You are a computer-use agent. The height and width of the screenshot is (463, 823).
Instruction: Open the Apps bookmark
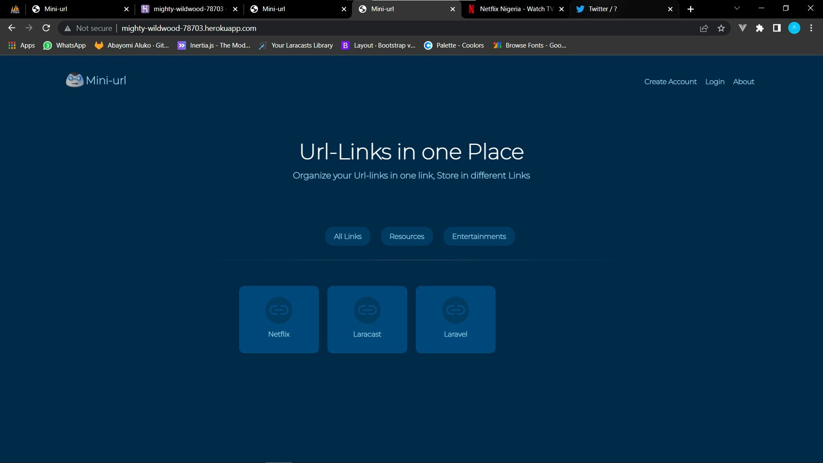point(21,45)
